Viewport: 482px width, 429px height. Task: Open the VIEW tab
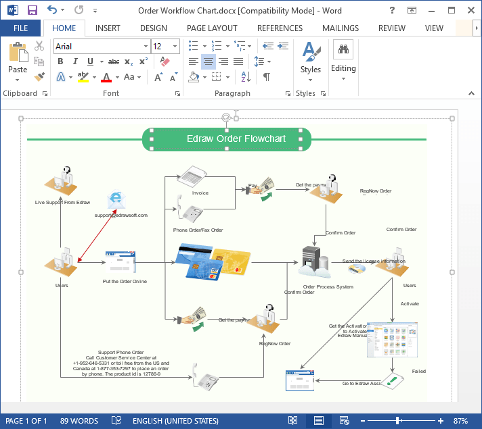click(434, 28)
